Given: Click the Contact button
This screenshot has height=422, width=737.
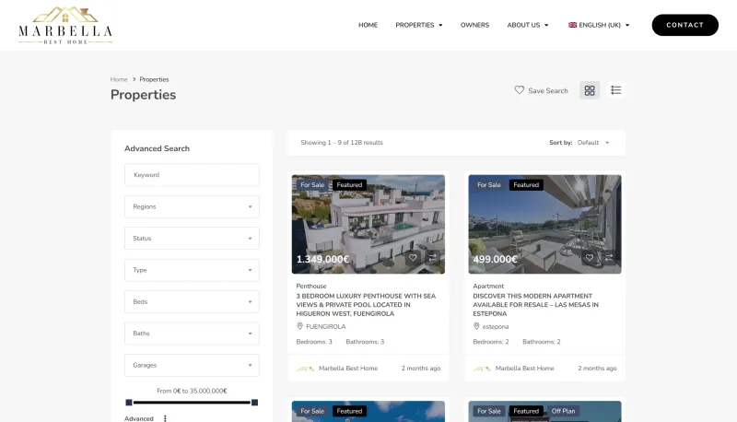Looking at the screenshot, I should click(x=684, y=25).
